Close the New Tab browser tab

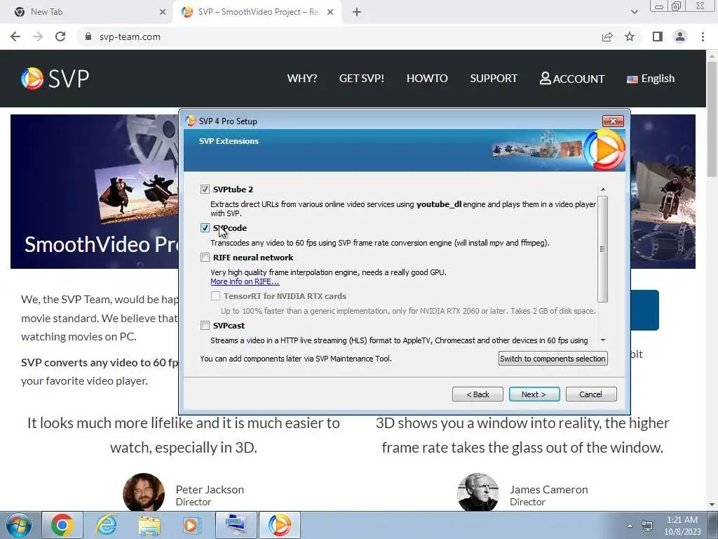pos(163,12)
